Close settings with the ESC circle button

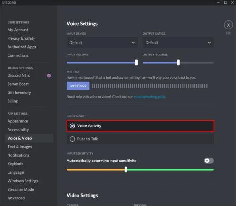click(228, 25)
